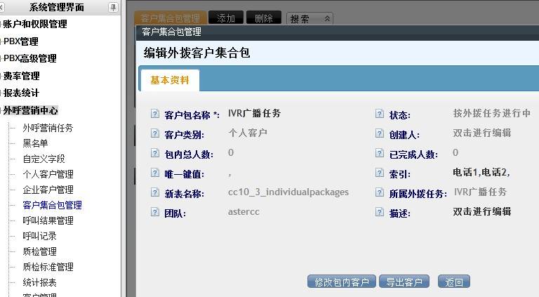Collapse the 外呼营销中心 section
Image resolution: width=539 pixels, height=297 pixels.
[30, 110]
